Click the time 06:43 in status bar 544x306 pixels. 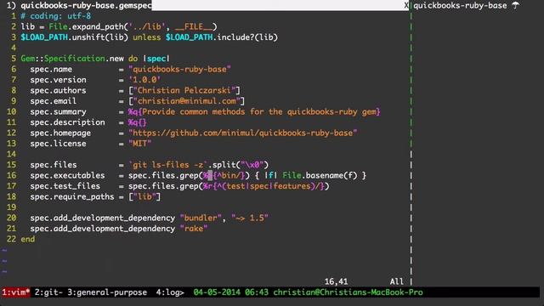pyautogui.click(x=257, y=292)
